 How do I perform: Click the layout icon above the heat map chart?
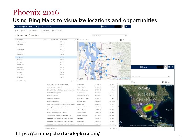tap(163, 82)
